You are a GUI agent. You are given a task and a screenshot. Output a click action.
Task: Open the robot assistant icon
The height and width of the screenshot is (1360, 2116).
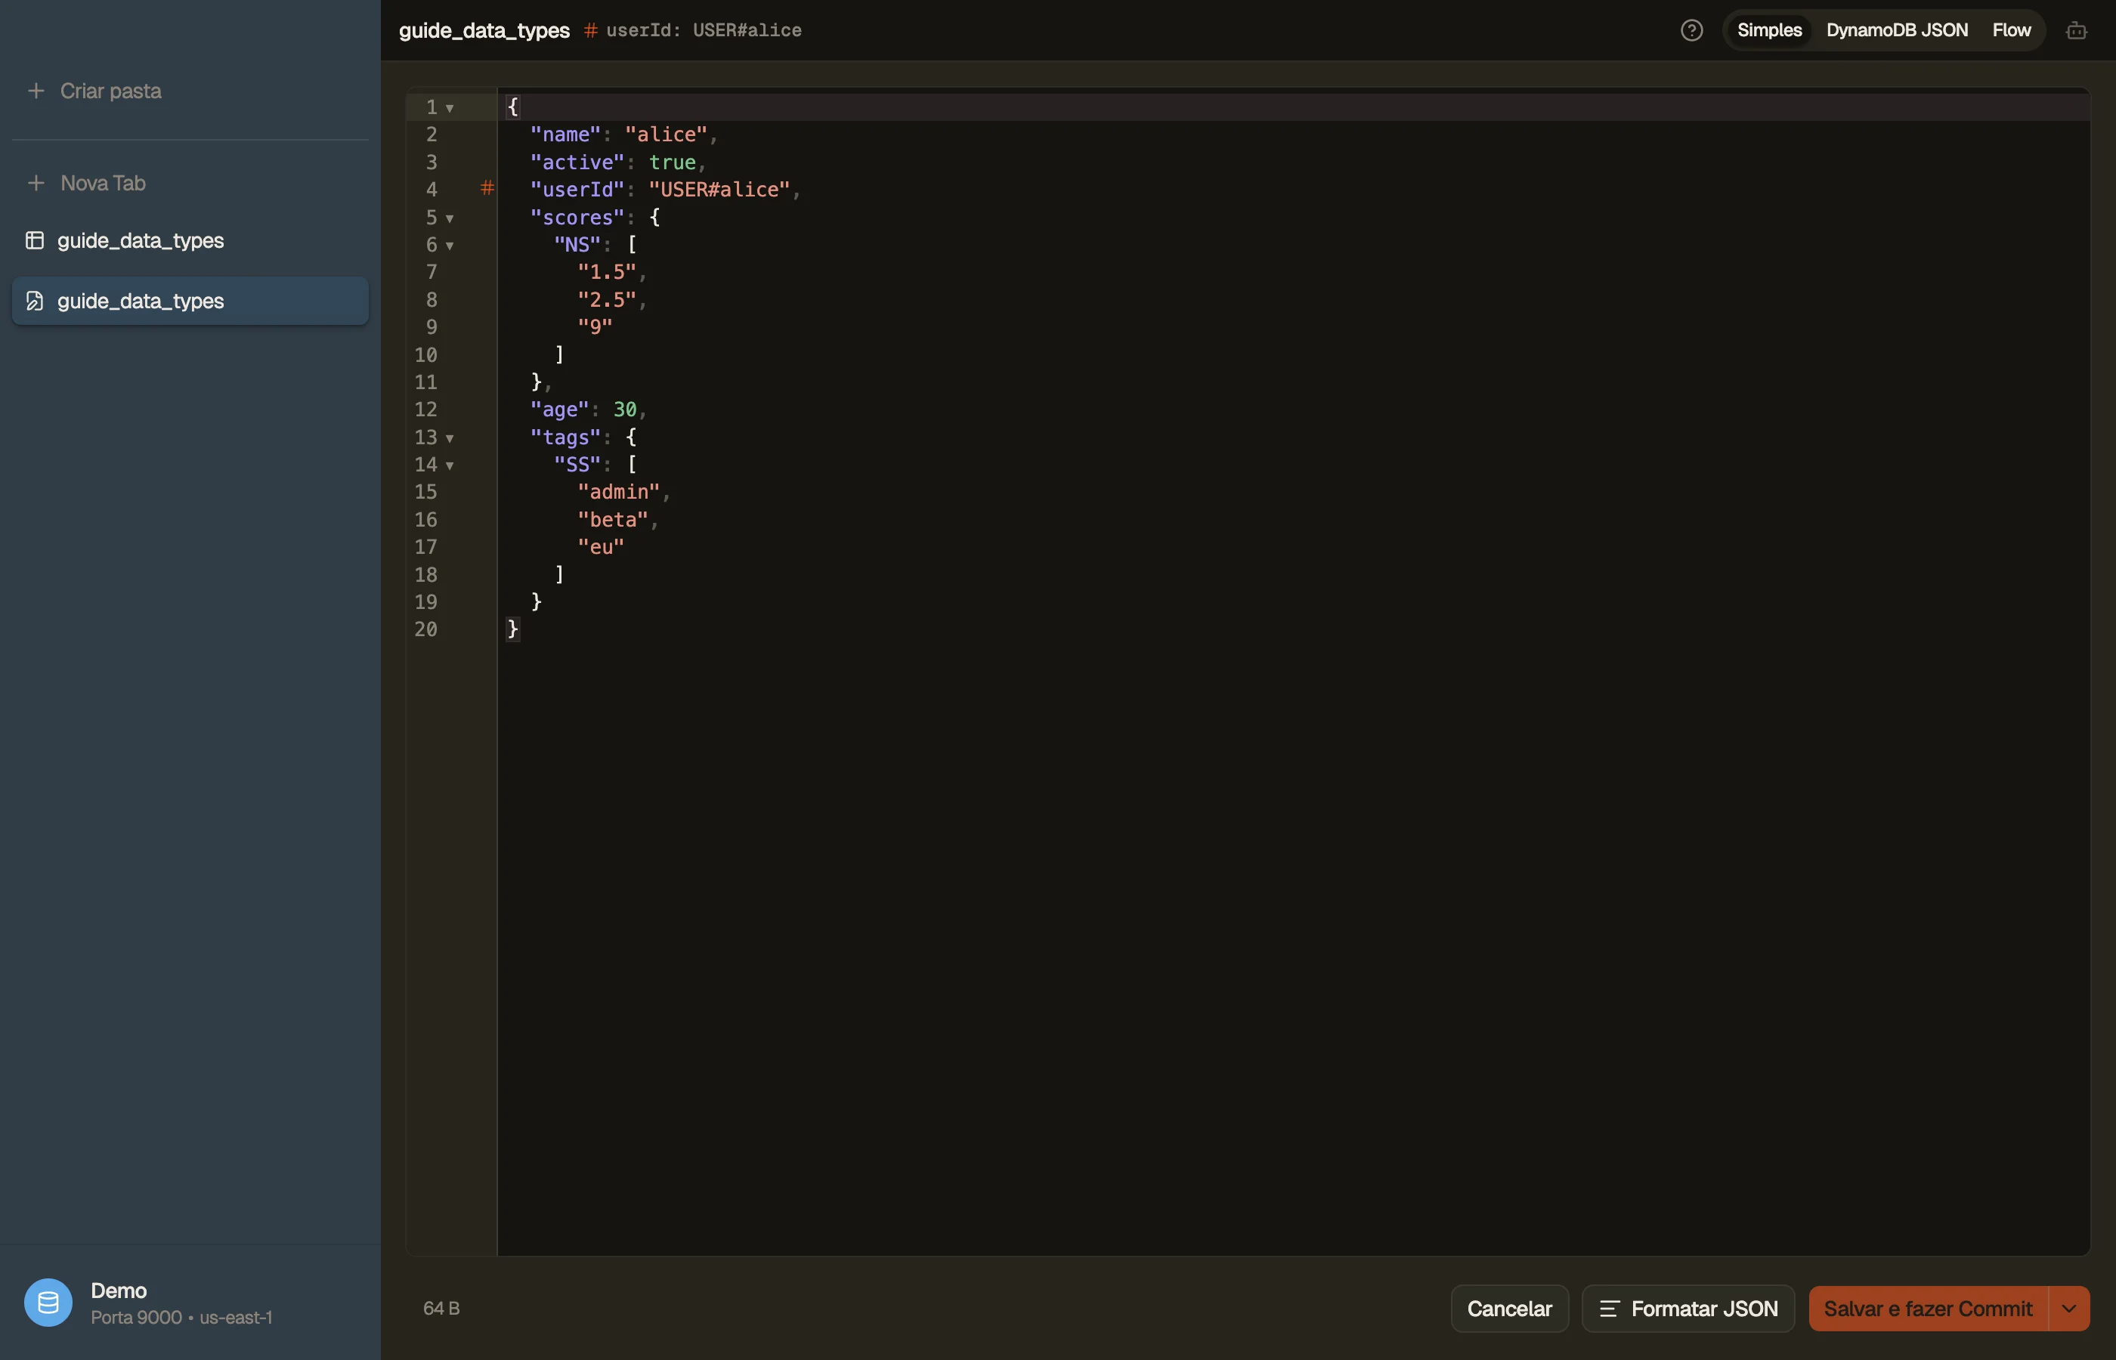click(2076, 31)
